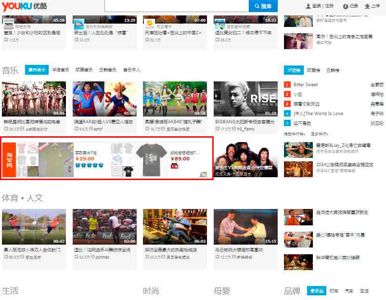The image size is (386, 300).
Task: Click uploader icon beside YG_Family
Action: pos(234,128)
